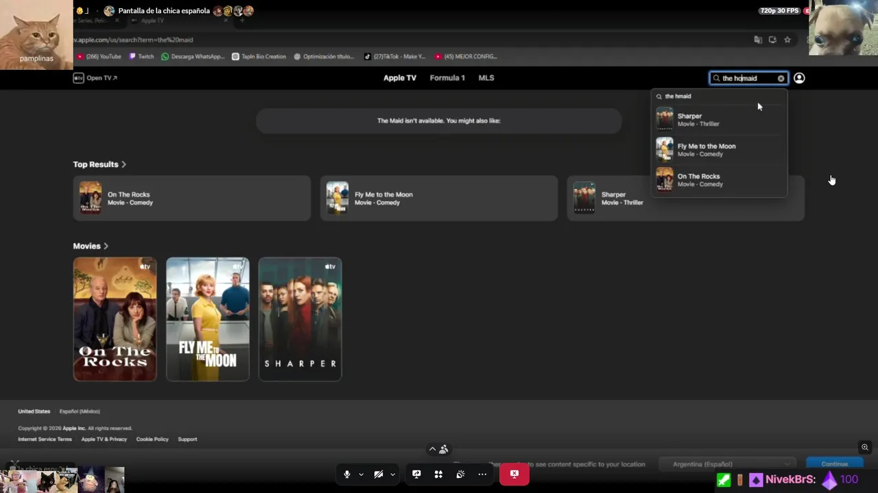The height and width of the screenshot is (493, 878).
Task: Expand the Top Results section chevron
Action: tap(124, 164)
